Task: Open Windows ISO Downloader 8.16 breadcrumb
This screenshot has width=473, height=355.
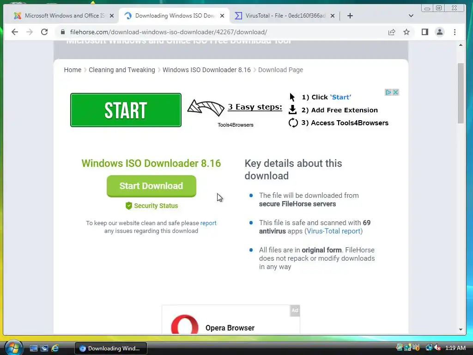Action: (x=206, y=70)
